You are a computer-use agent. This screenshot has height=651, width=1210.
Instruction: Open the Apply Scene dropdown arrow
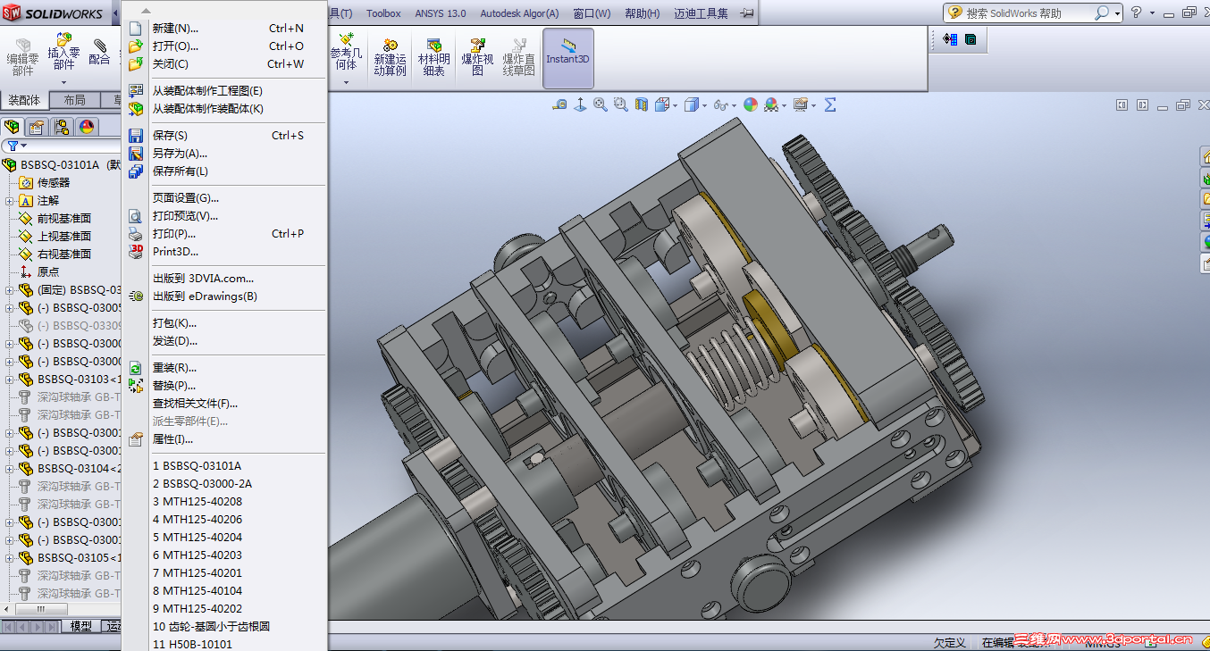[x=783, y=105]
